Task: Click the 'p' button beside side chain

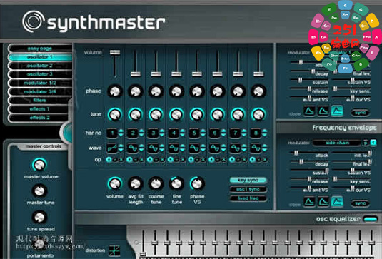Action: (x=365, y=143)
